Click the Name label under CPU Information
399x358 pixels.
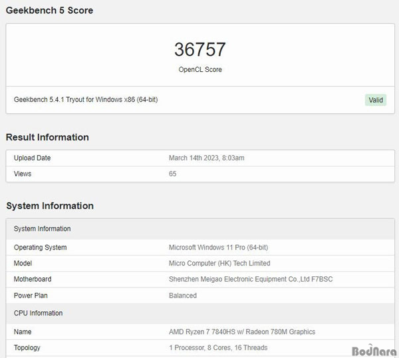coord(23,332)
